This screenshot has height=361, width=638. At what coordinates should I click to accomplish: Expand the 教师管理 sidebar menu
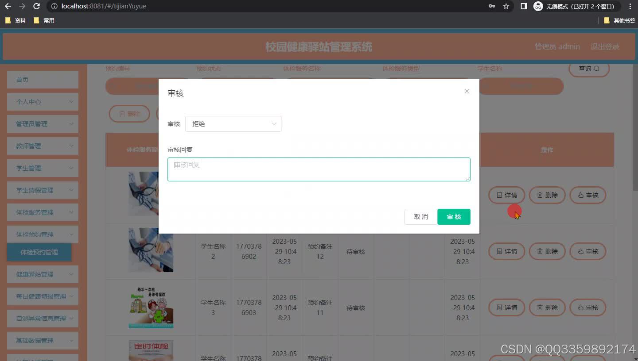point(43,146)
